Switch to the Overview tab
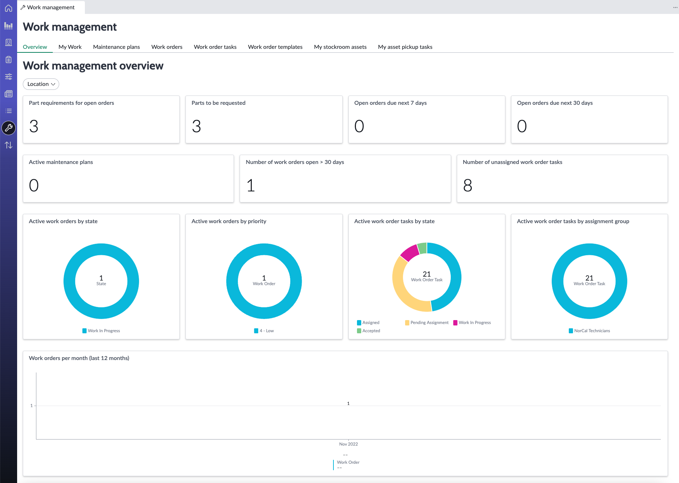 coord(35,47)
